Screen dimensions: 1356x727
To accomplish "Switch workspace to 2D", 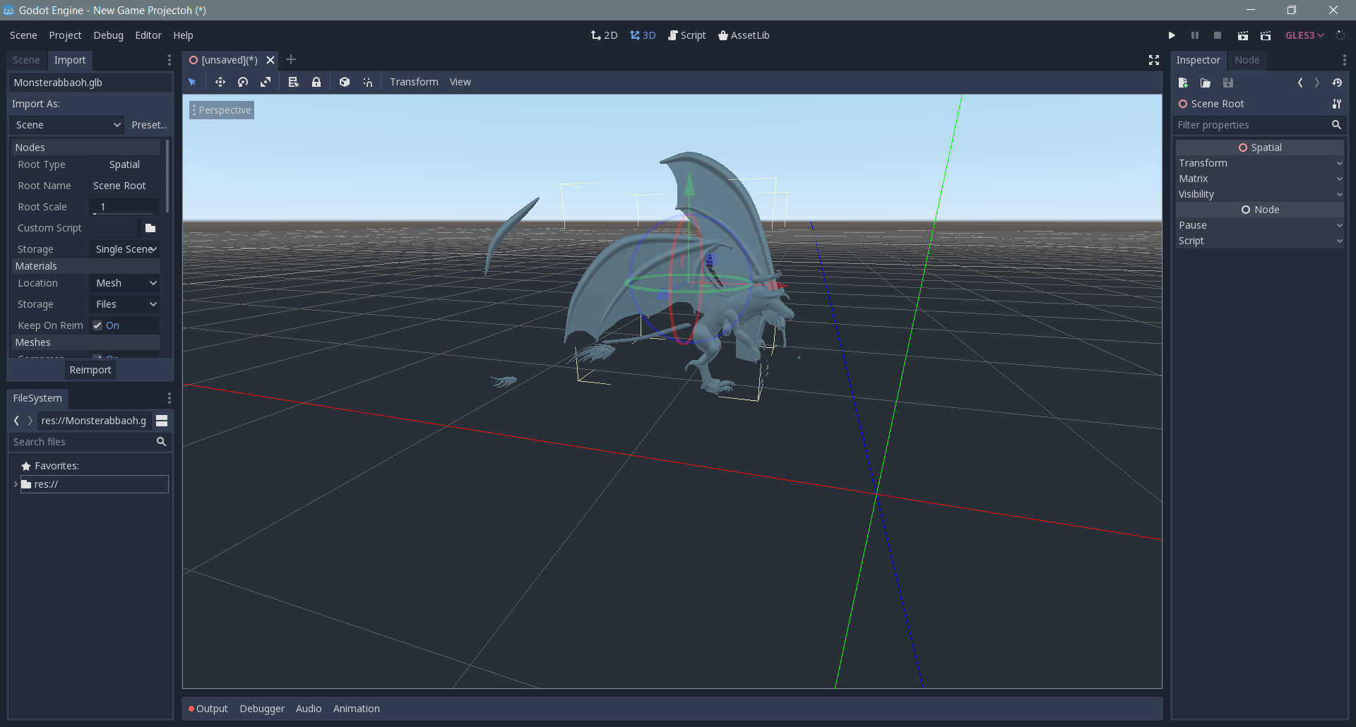I will click(605, 35).
